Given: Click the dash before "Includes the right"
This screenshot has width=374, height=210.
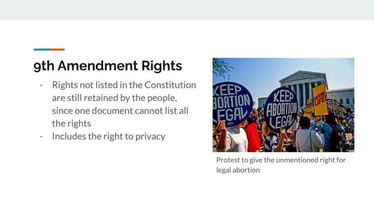Looking at the screenshot, I should click(42, 136).
